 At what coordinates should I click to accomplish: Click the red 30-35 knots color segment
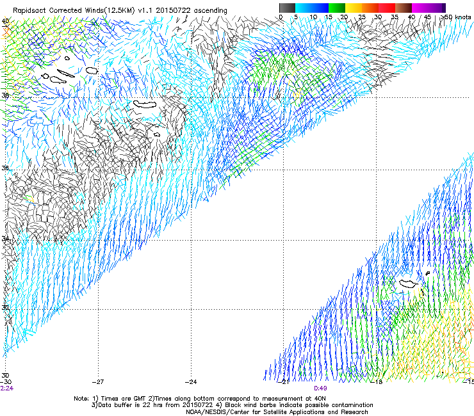pos(387,8)
